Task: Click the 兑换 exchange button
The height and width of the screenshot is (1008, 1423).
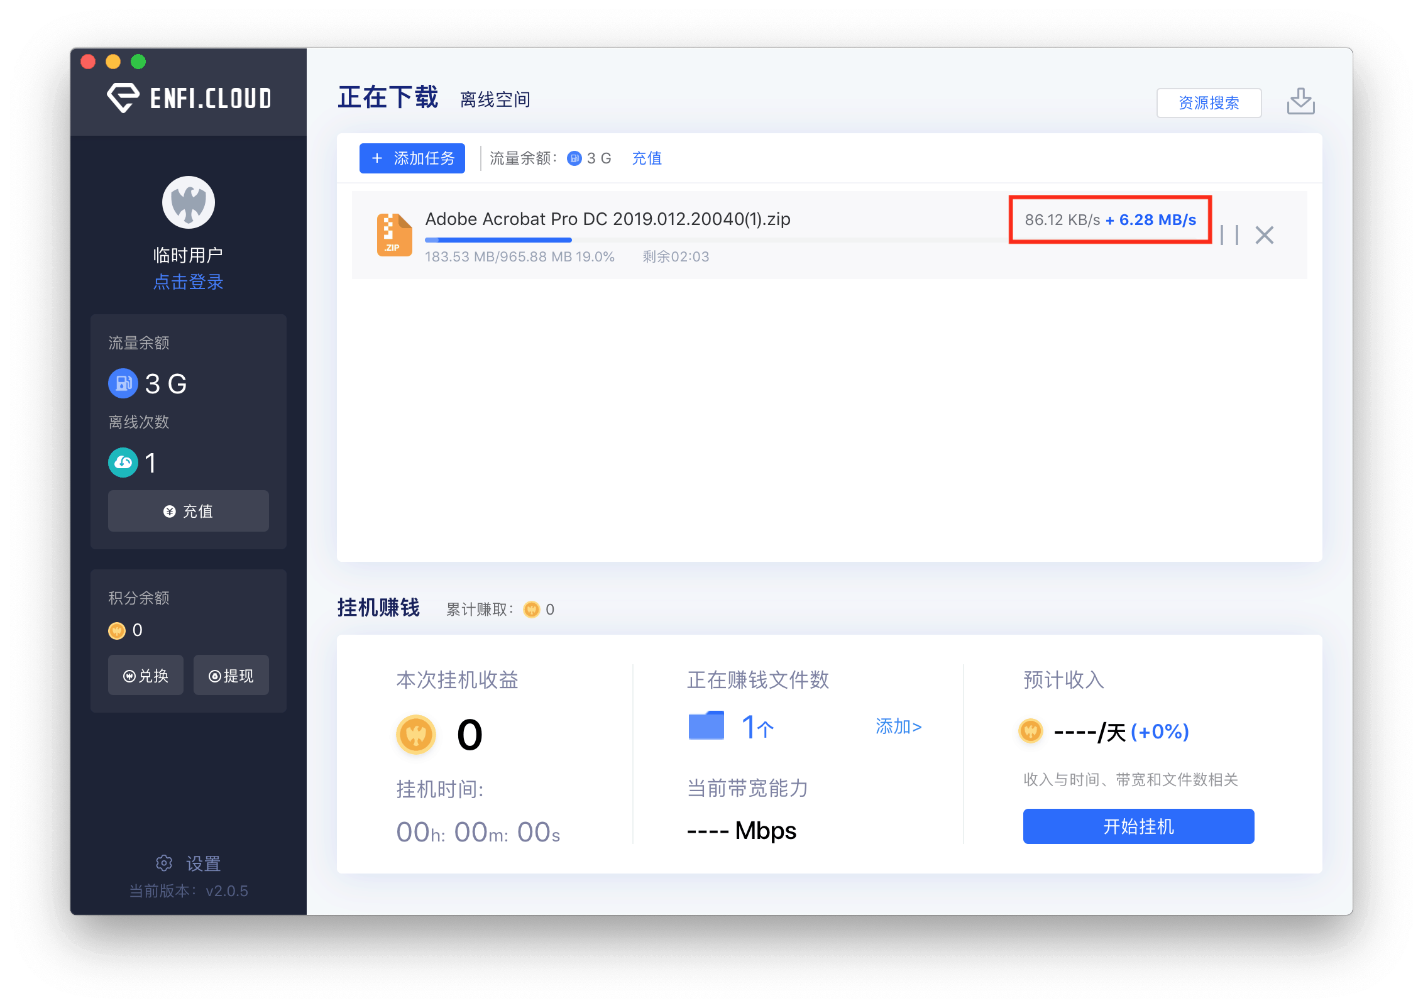Action: [x=146, y=676]
